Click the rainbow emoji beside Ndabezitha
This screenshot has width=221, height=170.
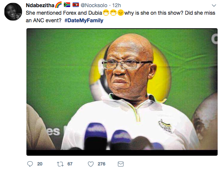pos(58,5)
